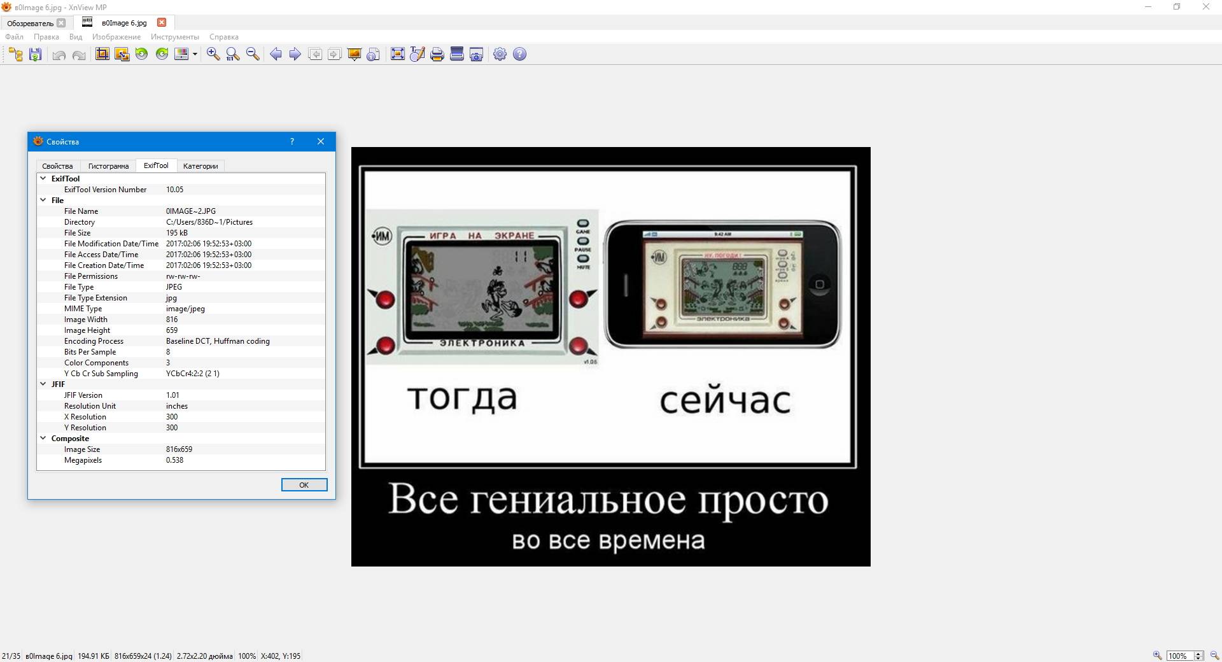Viewport: 1222px width, 662px height.
Task: Open the Resize image tool
Action: coord(122,54)
